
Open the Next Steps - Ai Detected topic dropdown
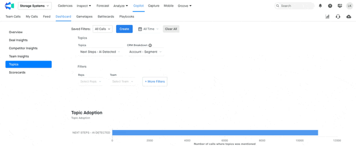[101, 52]
